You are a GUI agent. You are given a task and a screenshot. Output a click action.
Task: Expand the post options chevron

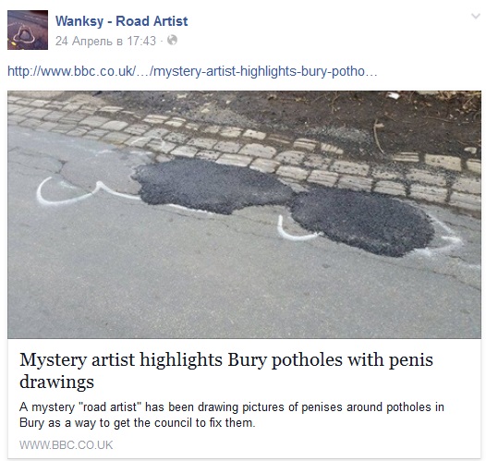click(x=476, y=16)
